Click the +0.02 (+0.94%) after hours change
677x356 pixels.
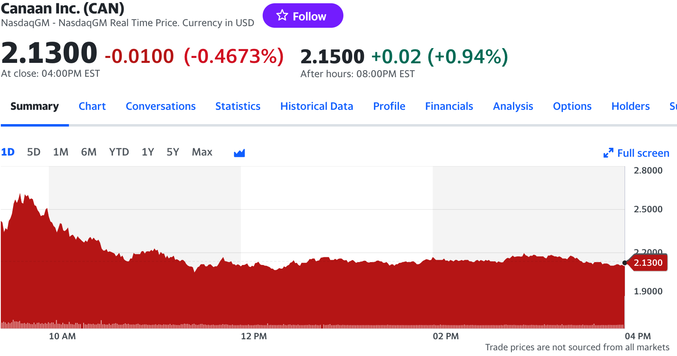coord(440,56)
